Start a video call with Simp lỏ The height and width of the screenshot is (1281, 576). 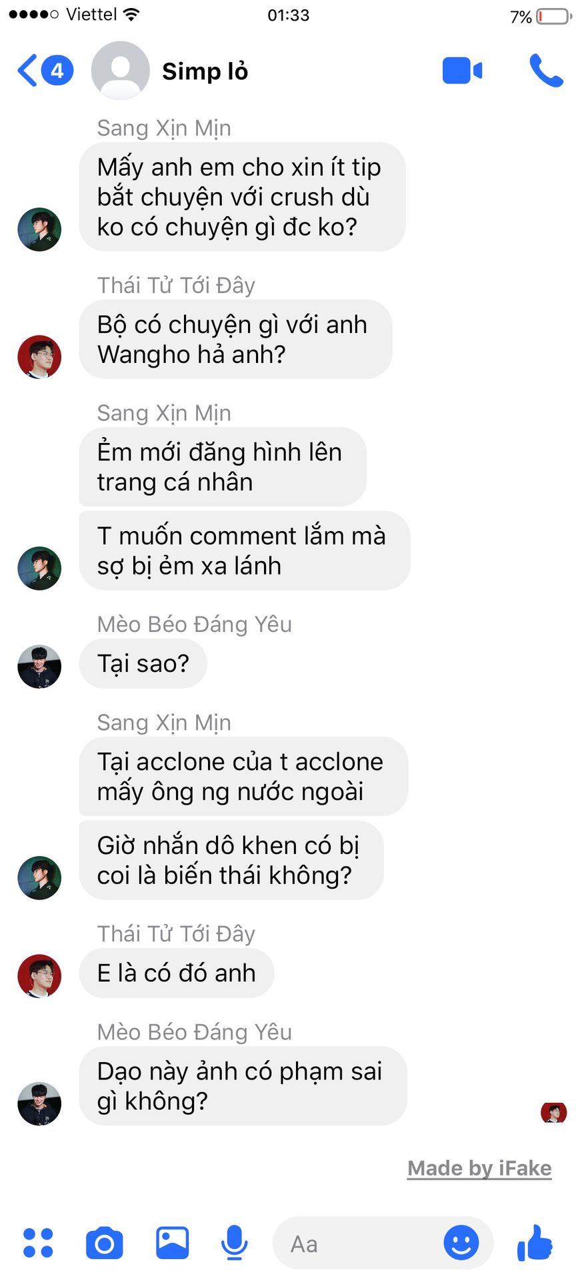(x=462, y=71)
